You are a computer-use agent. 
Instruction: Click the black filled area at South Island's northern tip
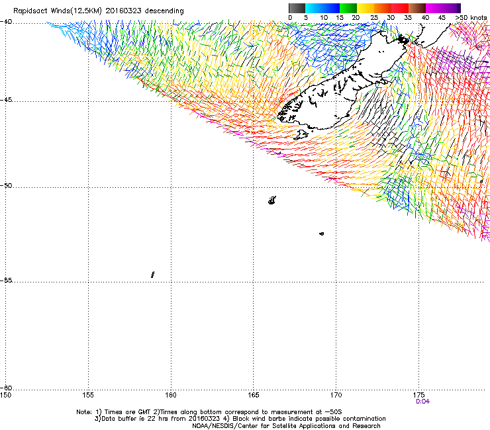click(403, 40)
